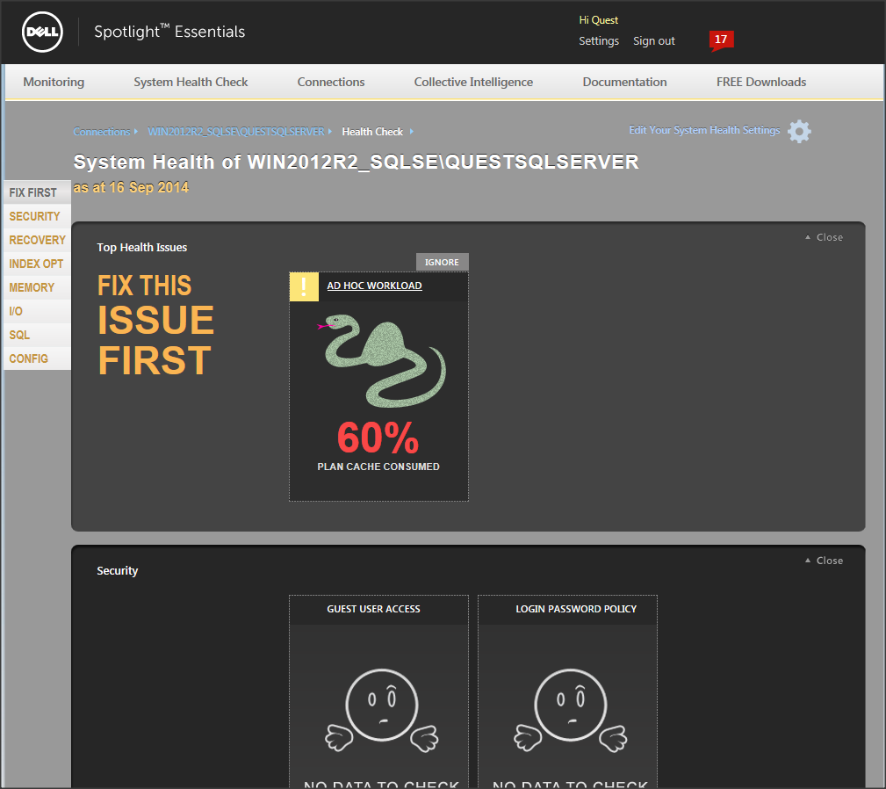Click the arrow after Connections breadcrumb
This screenshot has height=789, width=886.
pos(135,131)
